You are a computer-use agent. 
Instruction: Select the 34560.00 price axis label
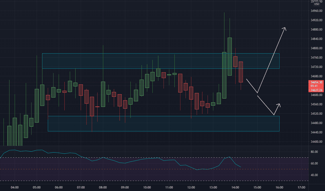pyautogui.click(x=316, y=104)
